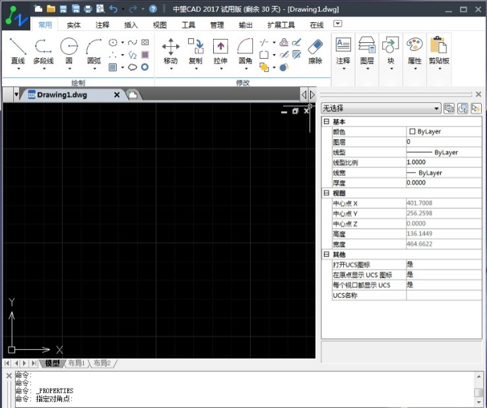Click the 图层 value 0 field
The width and height of the screenshot is (487, 408).
pos(443,142)
